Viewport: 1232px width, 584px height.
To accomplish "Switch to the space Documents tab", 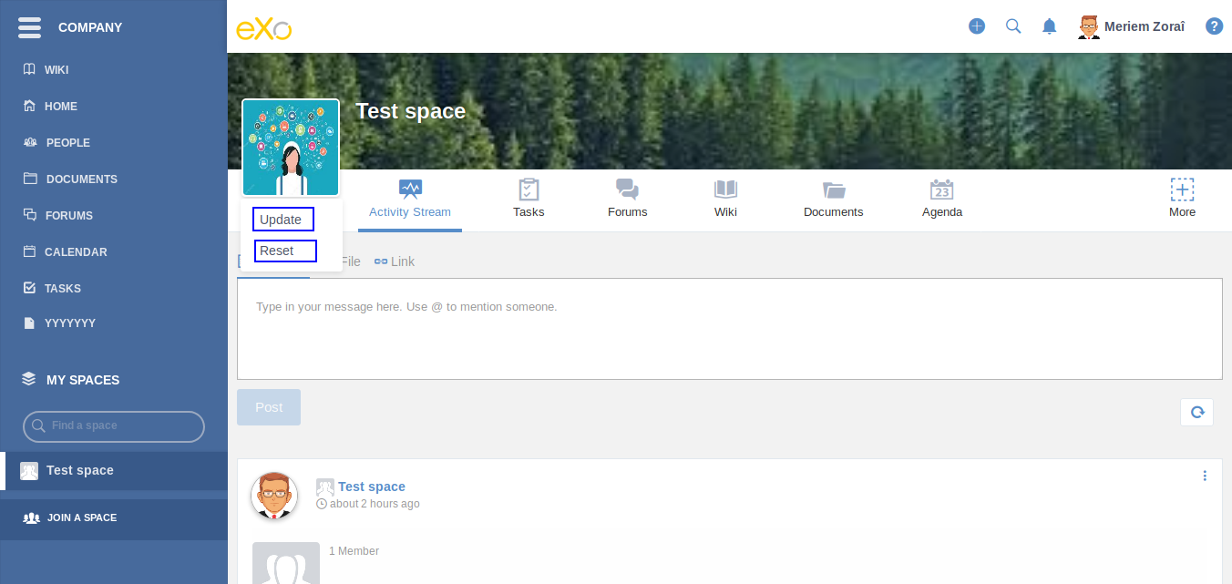I will point(833,200).
